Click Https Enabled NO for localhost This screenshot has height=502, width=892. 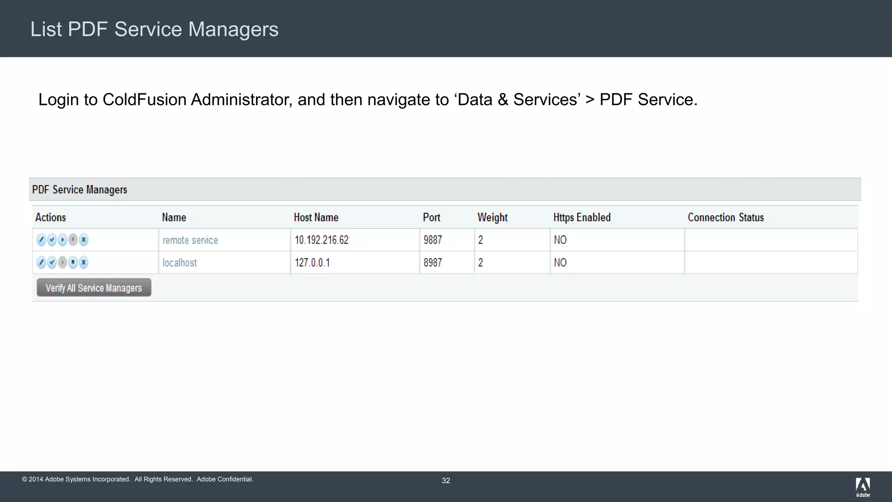coord(560,263)
